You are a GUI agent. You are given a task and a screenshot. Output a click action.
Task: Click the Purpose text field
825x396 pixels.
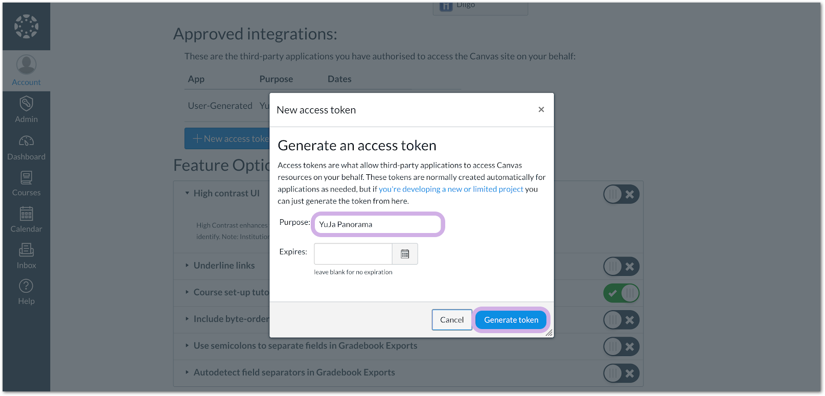[x=378, y=224]
